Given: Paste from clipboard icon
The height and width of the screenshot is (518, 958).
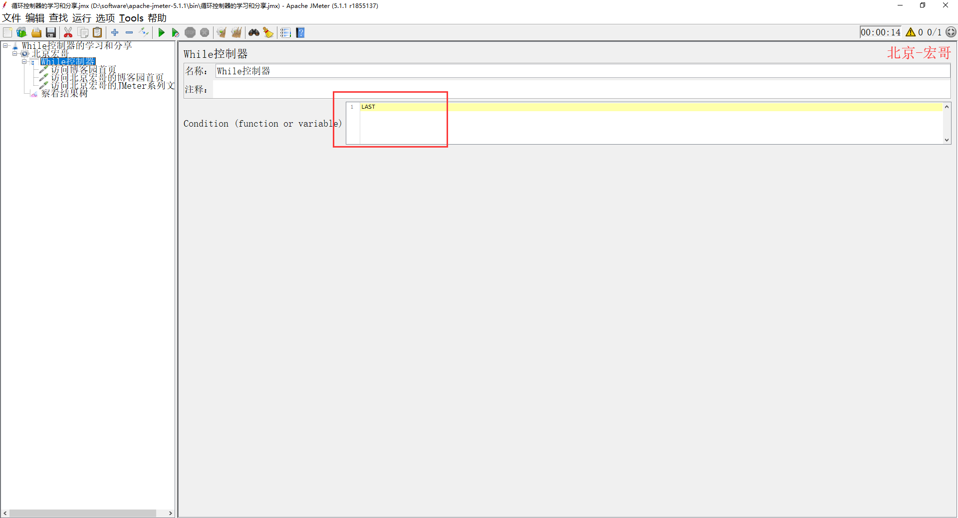Looking at the screenshot, I should tap(98, 32).
